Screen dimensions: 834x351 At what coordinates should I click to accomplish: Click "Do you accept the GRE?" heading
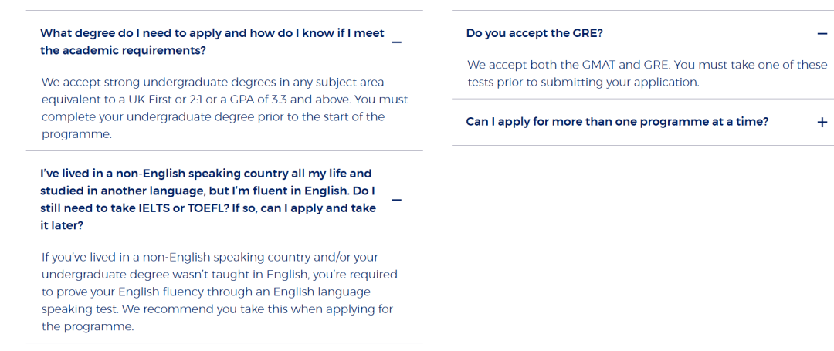(534, 33)
